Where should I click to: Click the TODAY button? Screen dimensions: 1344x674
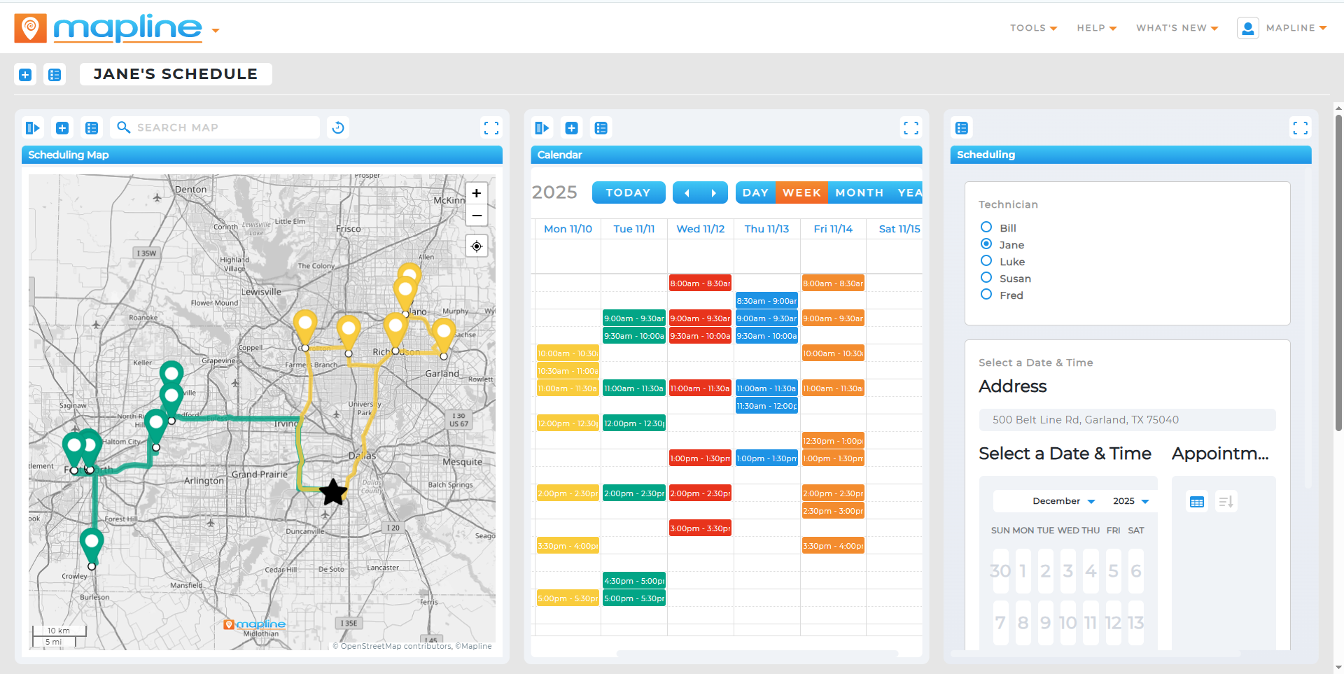pyautogui.click(x=628, y=192)
